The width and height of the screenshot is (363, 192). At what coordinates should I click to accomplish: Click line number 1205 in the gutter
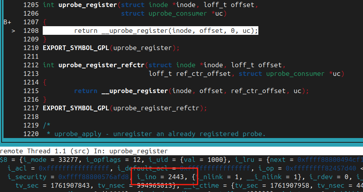(31, 5)
